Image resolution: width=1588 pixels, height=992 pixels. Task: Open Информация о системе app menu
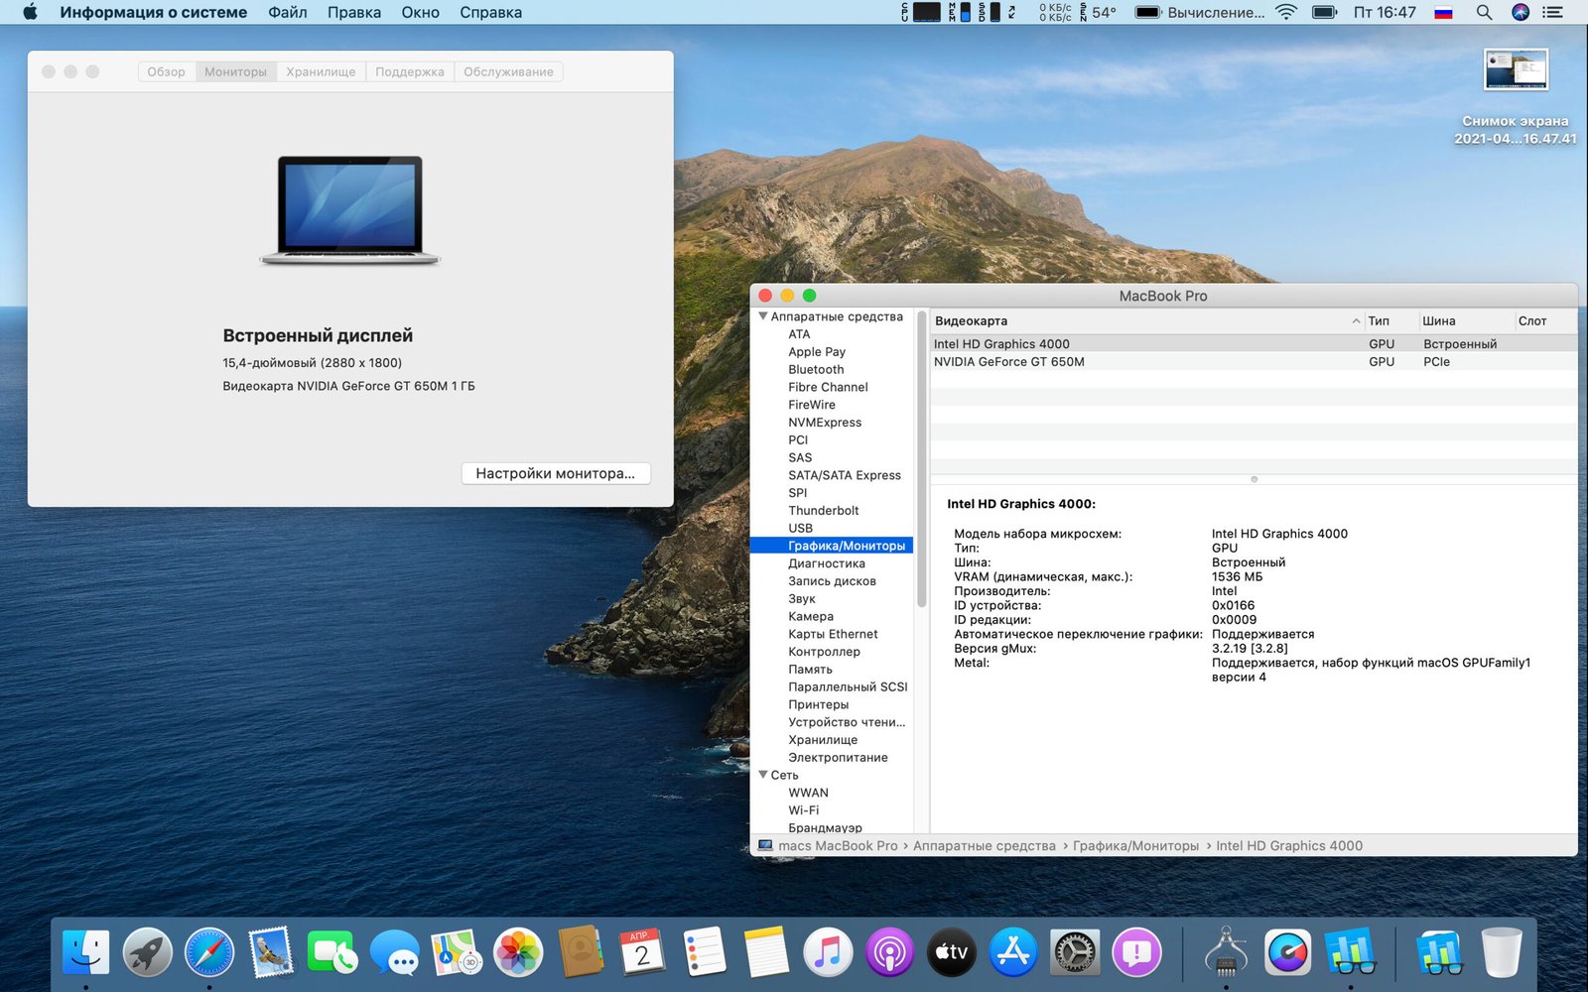(x=154, y=12)
